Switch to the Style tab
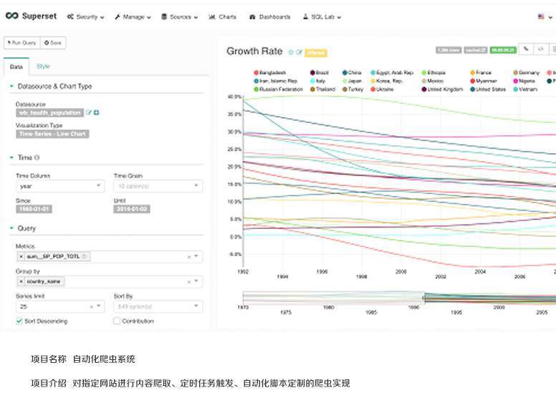 (x=43, y=67)
